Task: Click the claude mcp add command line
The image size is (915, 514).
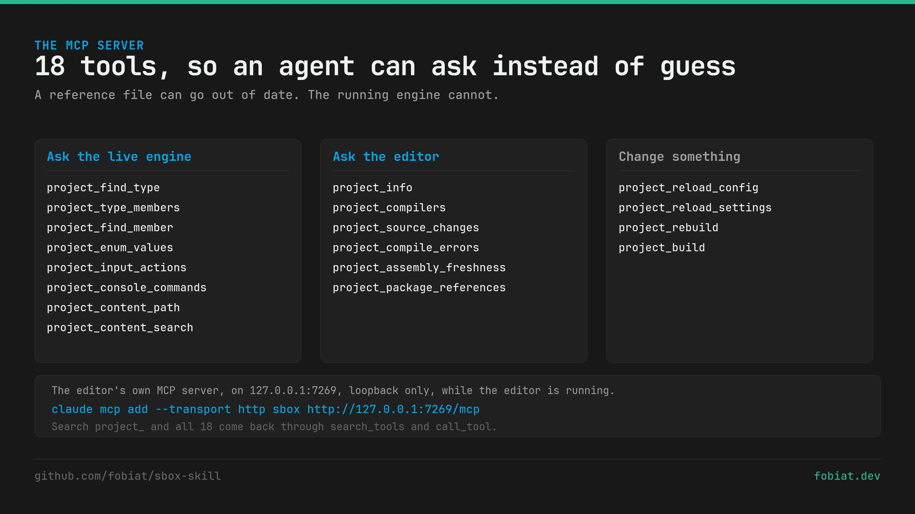Action: click(266, 409)
